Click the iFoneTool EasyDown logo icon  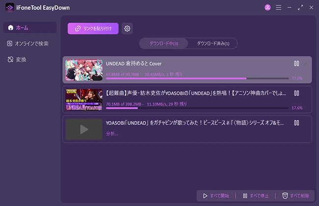click(9, 7)
